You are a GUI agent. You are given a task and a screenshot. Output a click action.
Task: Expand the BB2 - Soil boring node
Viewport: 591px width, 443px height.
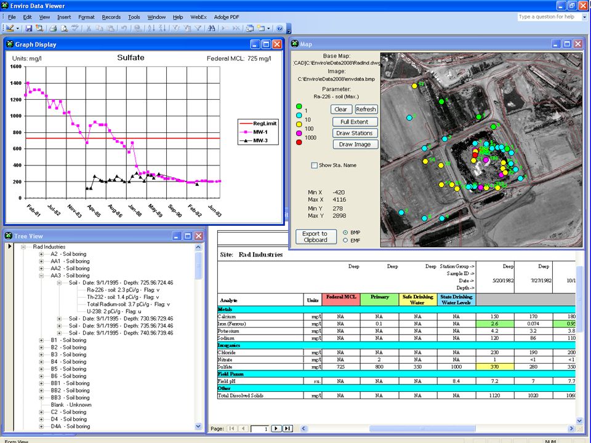(x=41, y=391)
